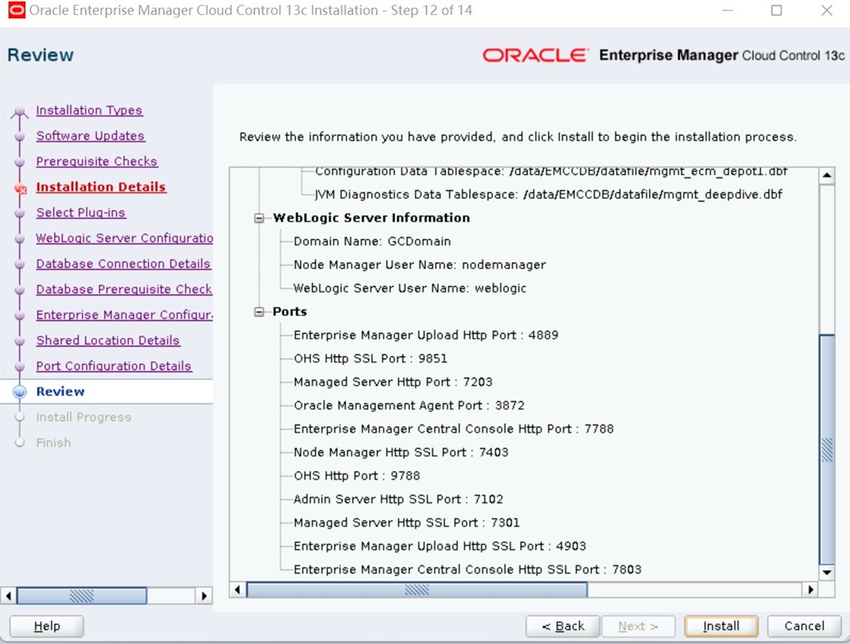Maximize the installer window
This screenshot has height=644, width=850.
tap(776, 10)
